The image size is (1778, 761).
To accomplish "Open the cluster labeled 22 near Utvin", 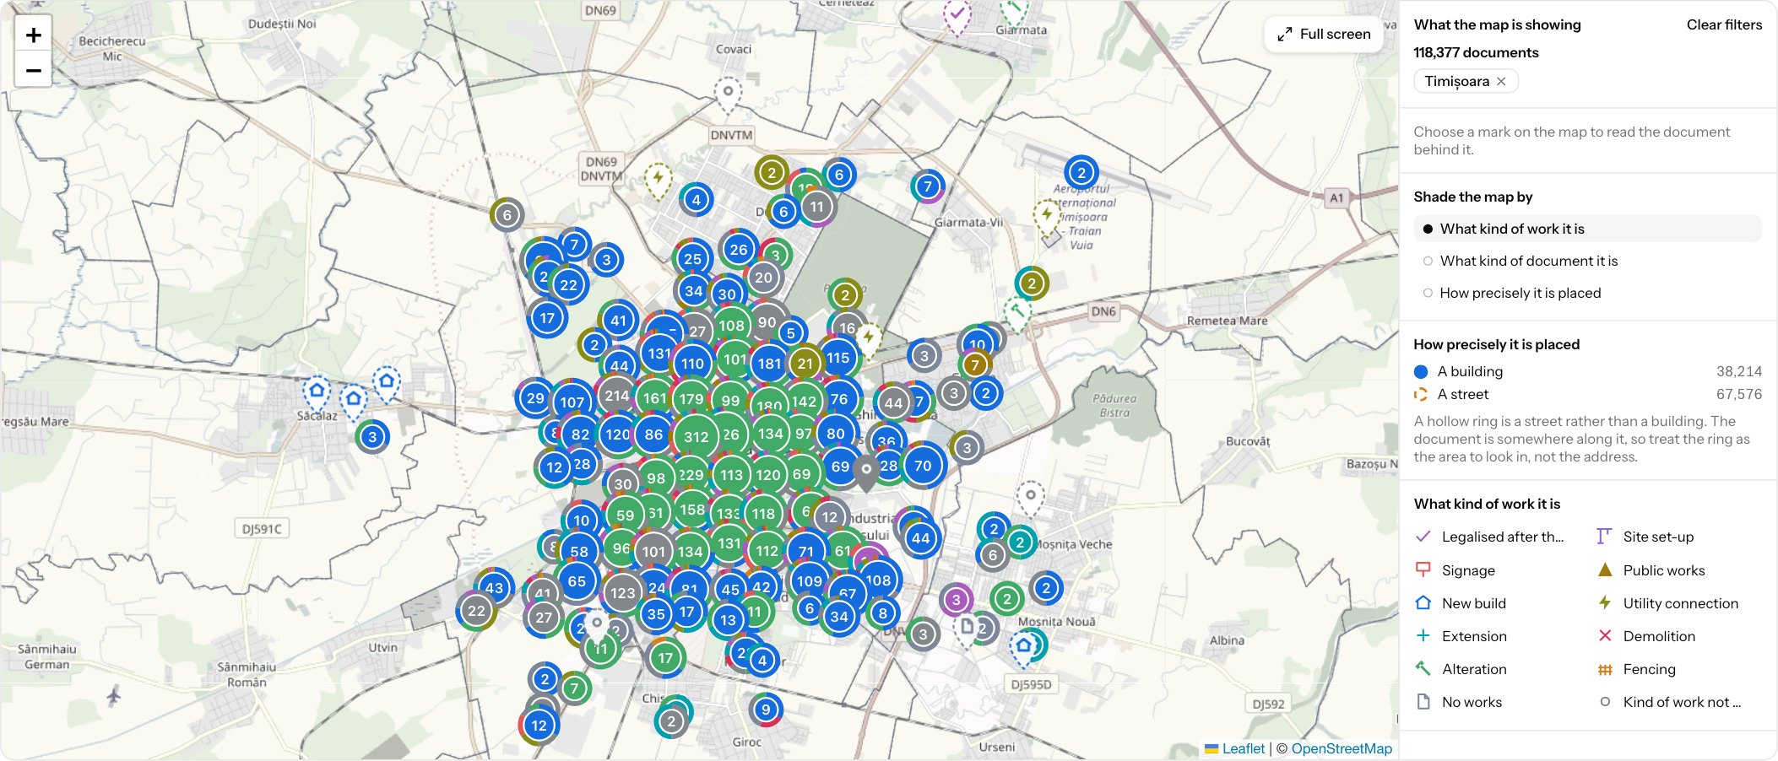I will click(477, 611).
